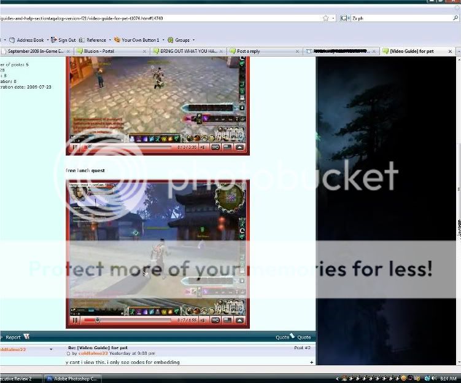Viewport: 461px width, 383px height.
Task: Click YouTube logo on lower video
Action: pos(230,307)
